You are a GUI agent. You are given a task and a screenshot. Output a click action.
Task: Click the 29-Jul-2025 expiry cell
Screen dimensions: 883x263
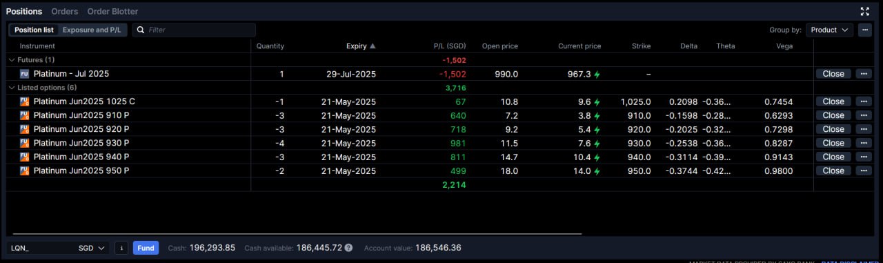(x=351, y=74)
